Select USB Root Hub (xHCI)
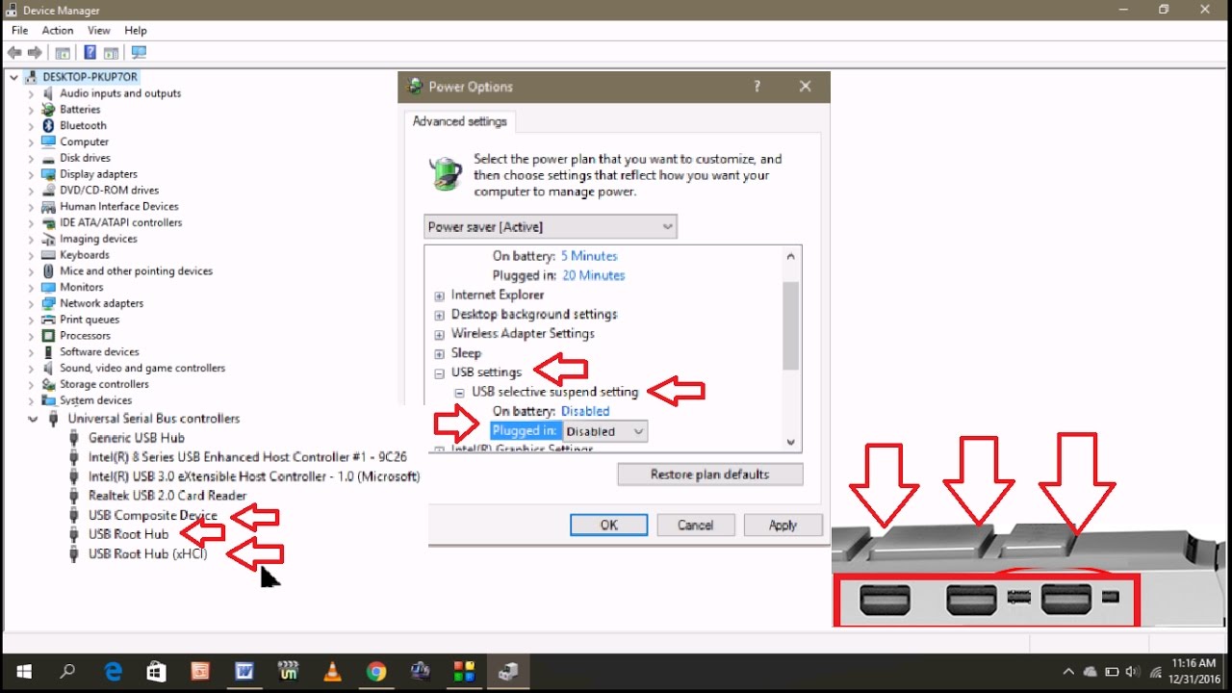 tap(148, 553)
